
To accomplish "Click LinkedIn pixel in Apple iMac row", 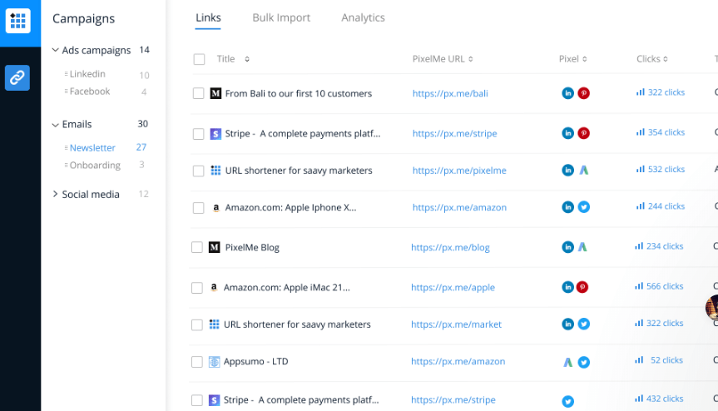I will pyautogui.click(x=567, y=287).
